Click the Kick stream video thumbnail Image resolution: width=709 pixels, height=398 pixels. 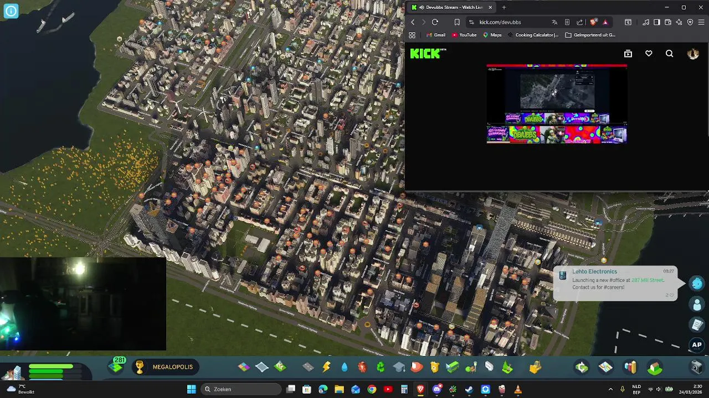[557, 104]
